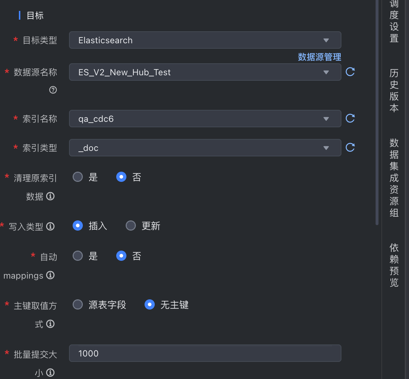409x379 pixels.
Task: Open help icon under 数据源名称 label
Action: point(53,90)
